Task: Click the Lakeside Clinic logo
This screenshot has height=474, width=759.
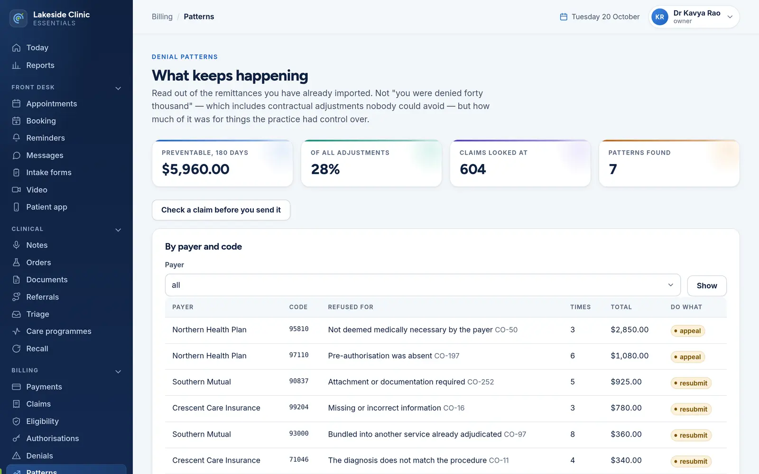Action: [19, 18]
